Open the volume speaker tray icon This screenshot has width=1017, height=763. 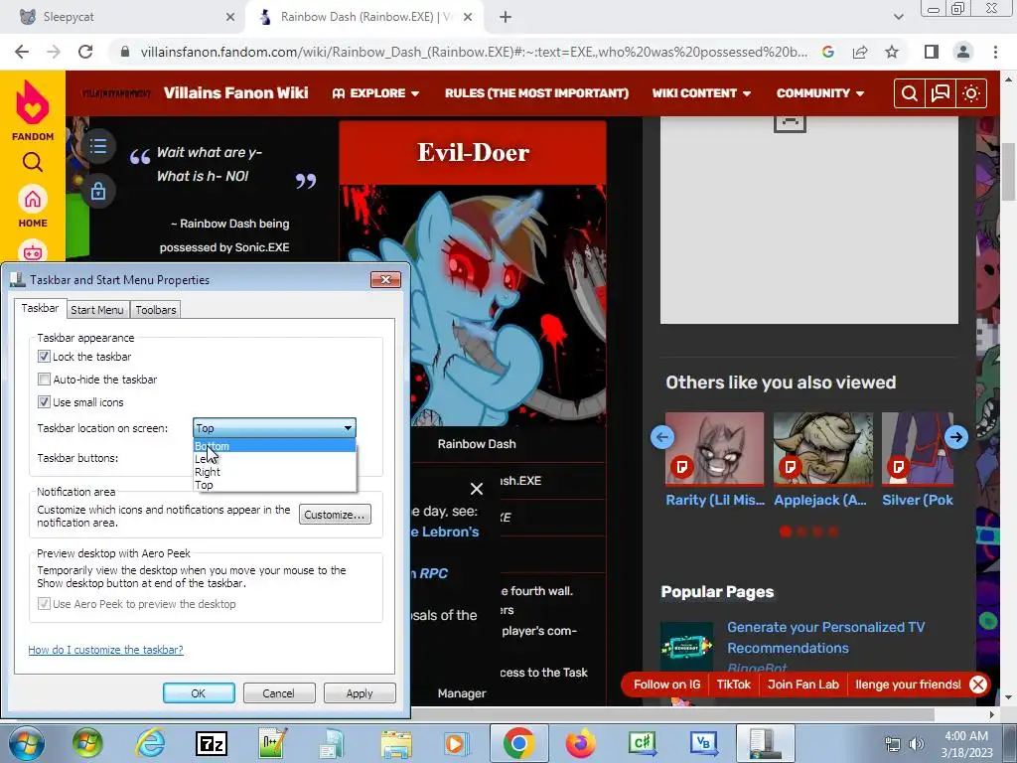[x=916, y=744]
